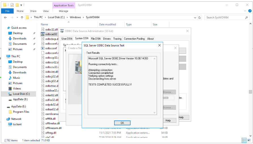Sort by the Date modified column
Screen dimensions: 253x144
pos(107,25)
